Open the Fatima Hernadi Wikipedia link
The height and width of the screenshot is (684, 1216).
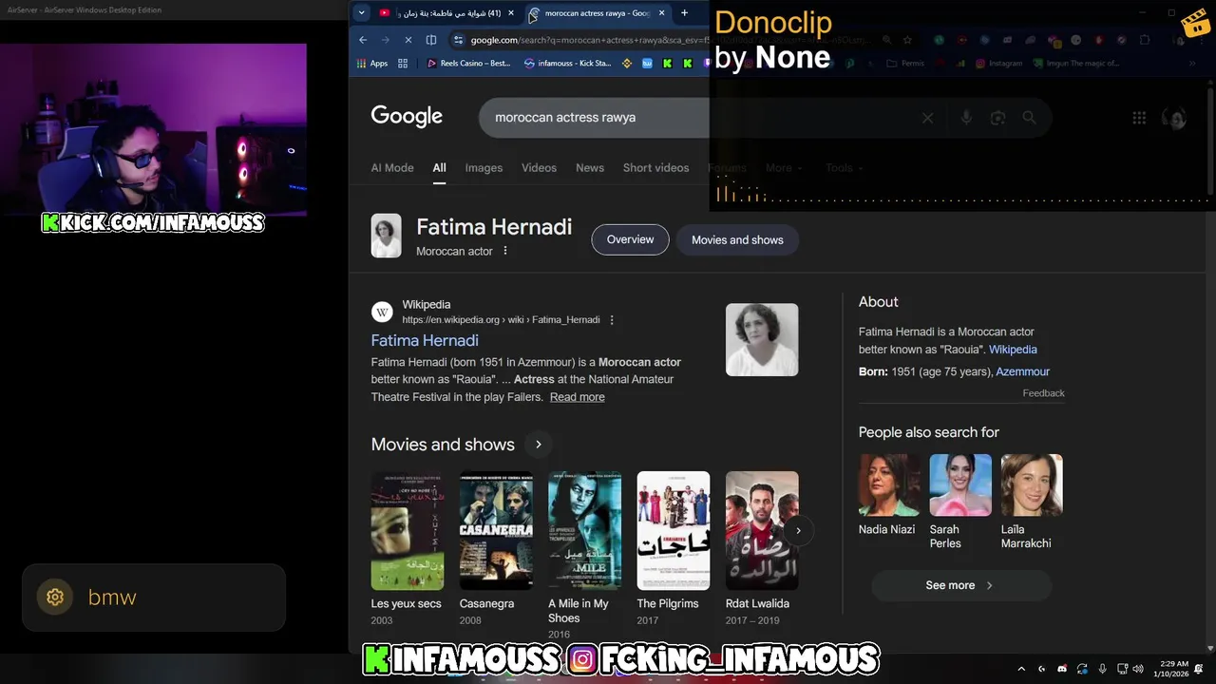(425, 340)
